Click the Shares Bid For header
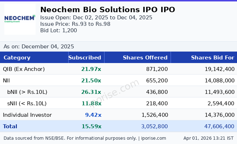The width and height of the screenshot is (237, 144). [212, 58]
